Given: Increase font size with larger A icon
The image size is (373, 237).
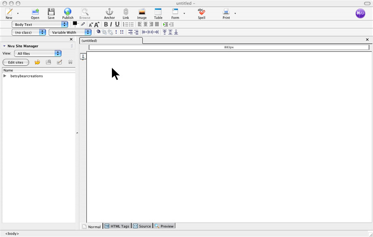Looking at the screenshot, I should click(x=97, y=25).
